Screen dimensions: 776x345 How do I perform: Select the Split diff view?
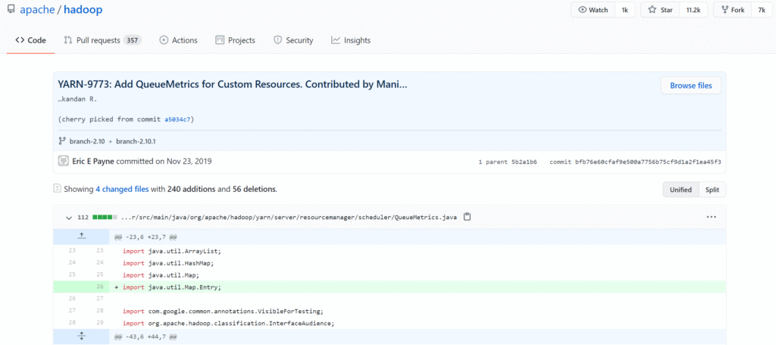point(712,190)
